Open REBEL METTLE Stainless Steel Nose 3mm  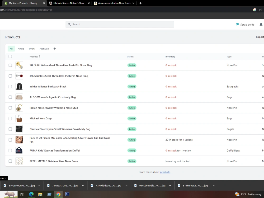54,161
